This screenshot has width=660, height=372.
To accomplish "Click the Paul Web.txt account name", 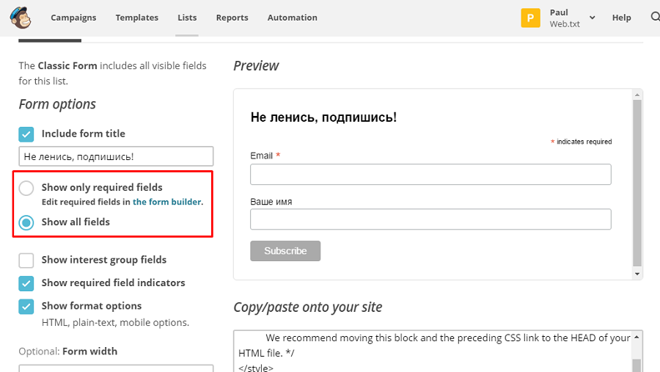I will 565,18.
